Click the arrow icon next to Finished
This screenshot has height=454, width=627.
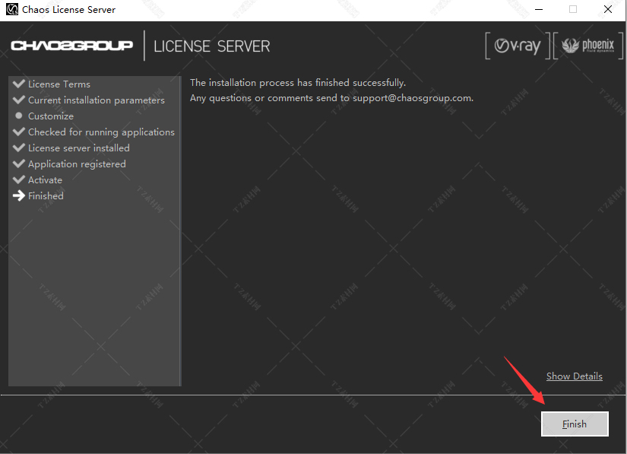(19, 195)
